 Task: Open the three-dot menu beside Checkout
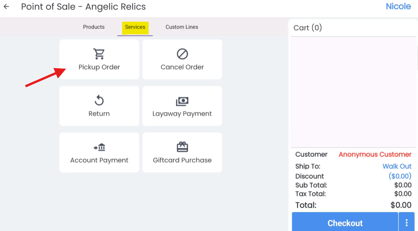(x=407, y=223)
